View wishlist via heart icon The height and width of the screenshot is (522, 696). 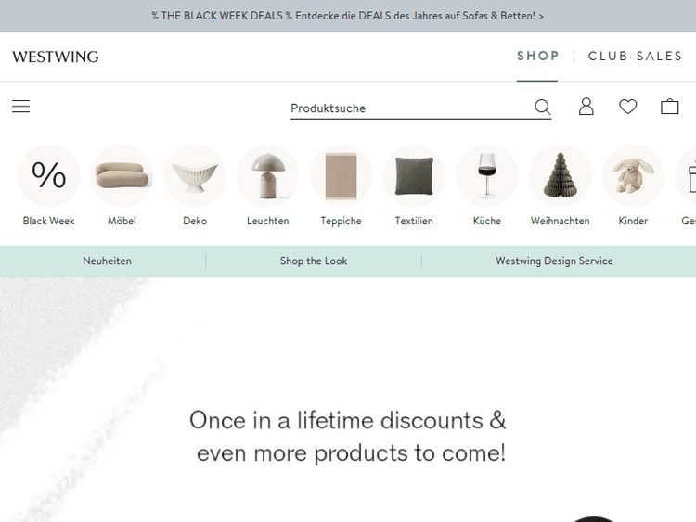pos(627,107)
